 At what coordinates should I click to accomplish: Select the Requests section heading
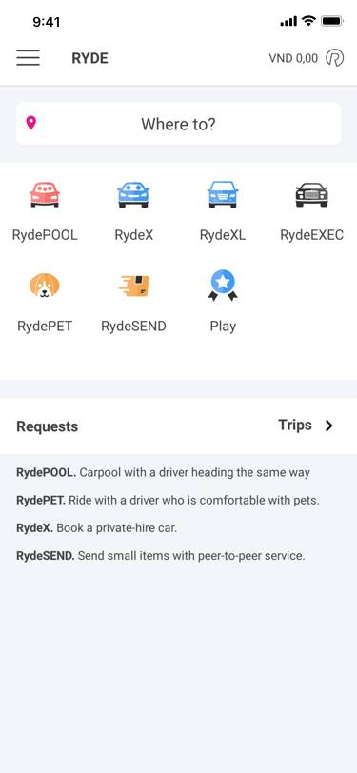coord(48,426)
